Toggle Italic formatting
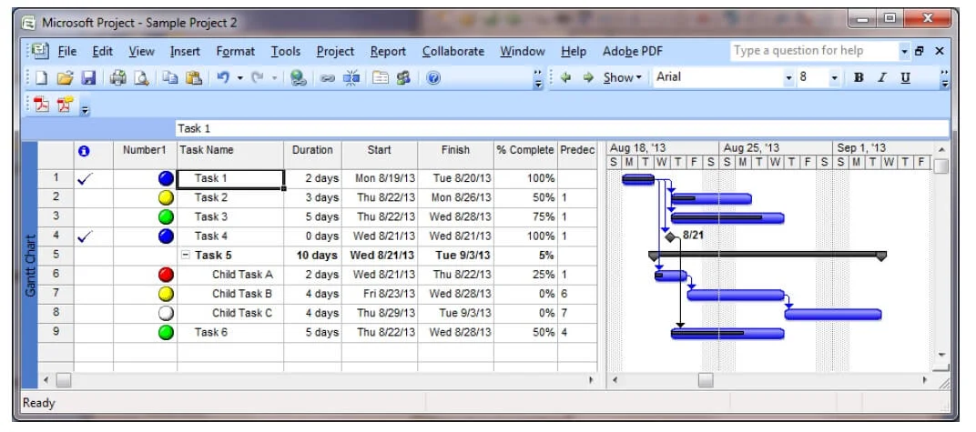 [881, 77]
